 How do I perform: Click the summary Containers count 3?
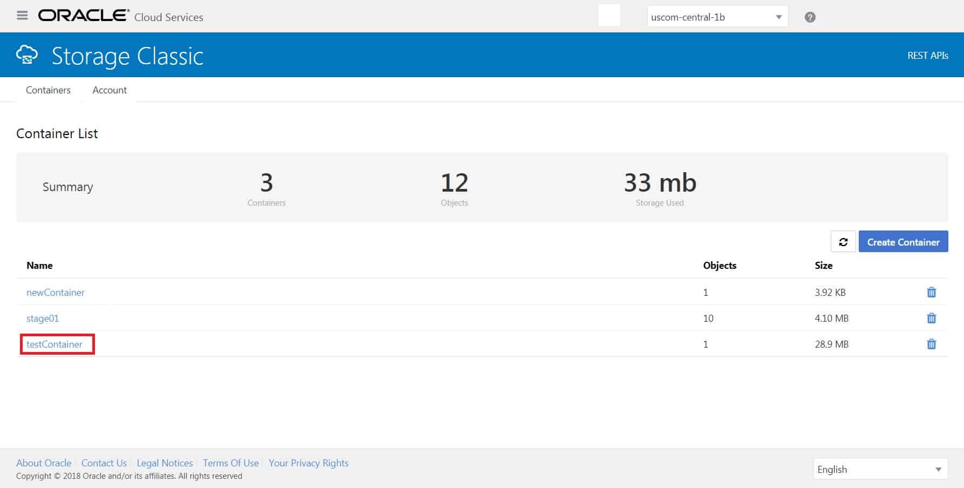tap(267, 182)
